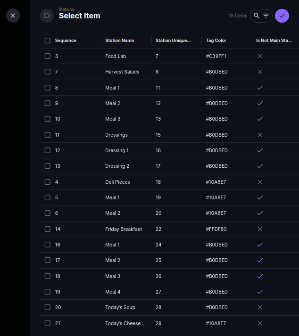Click the search magnifier icon
The width and height of the screenshot is (299, 336).
coord(256,16)
